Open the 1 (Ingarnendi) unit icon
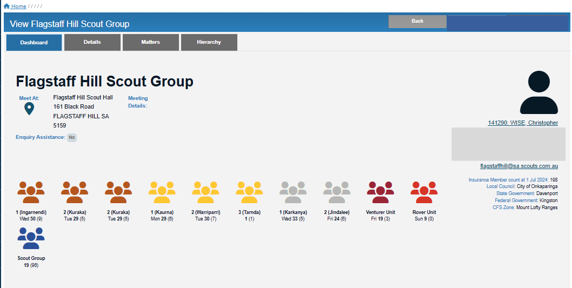 click(31, 192)
